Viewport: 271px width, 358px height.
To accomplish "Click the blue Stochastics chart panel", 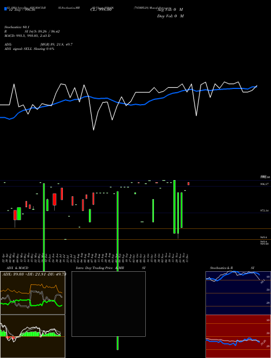I will [x=238, y=293].
